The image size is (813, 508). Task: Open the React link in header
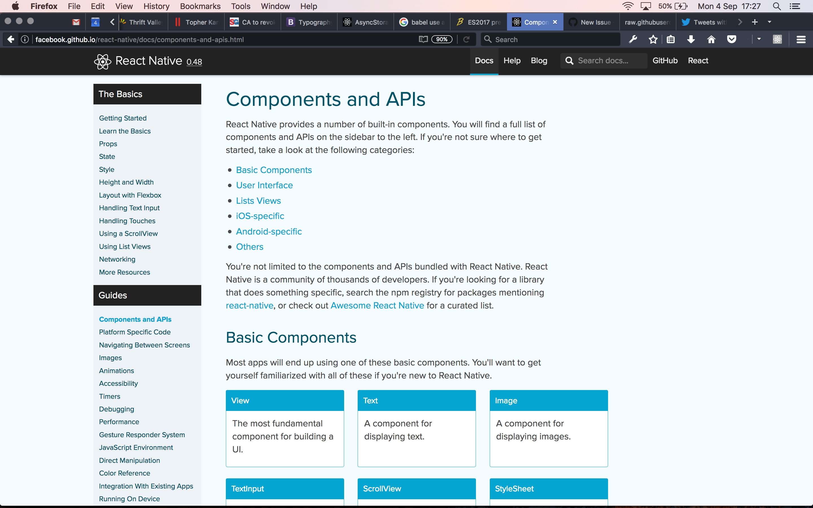click(x=698, y=60)
